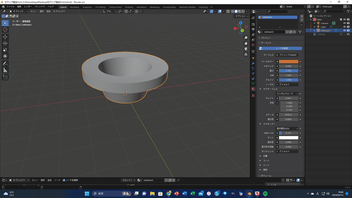The height and width of the screenshot is (198, 352).
Task: Toggle viewport gizmos on or off
Action: (212, 11)
